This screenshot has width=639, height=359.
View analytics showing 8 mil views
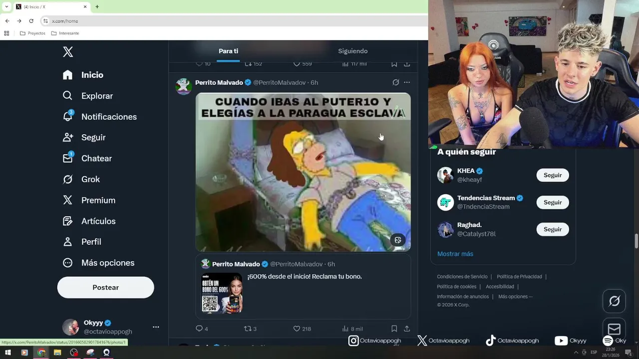tap(352, 329)
